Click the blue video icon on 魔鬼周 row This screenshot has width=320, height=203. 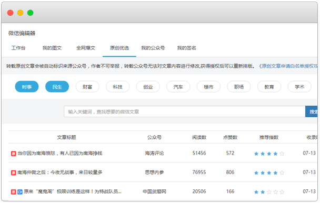pyautogui.click(x=20, y=192)
